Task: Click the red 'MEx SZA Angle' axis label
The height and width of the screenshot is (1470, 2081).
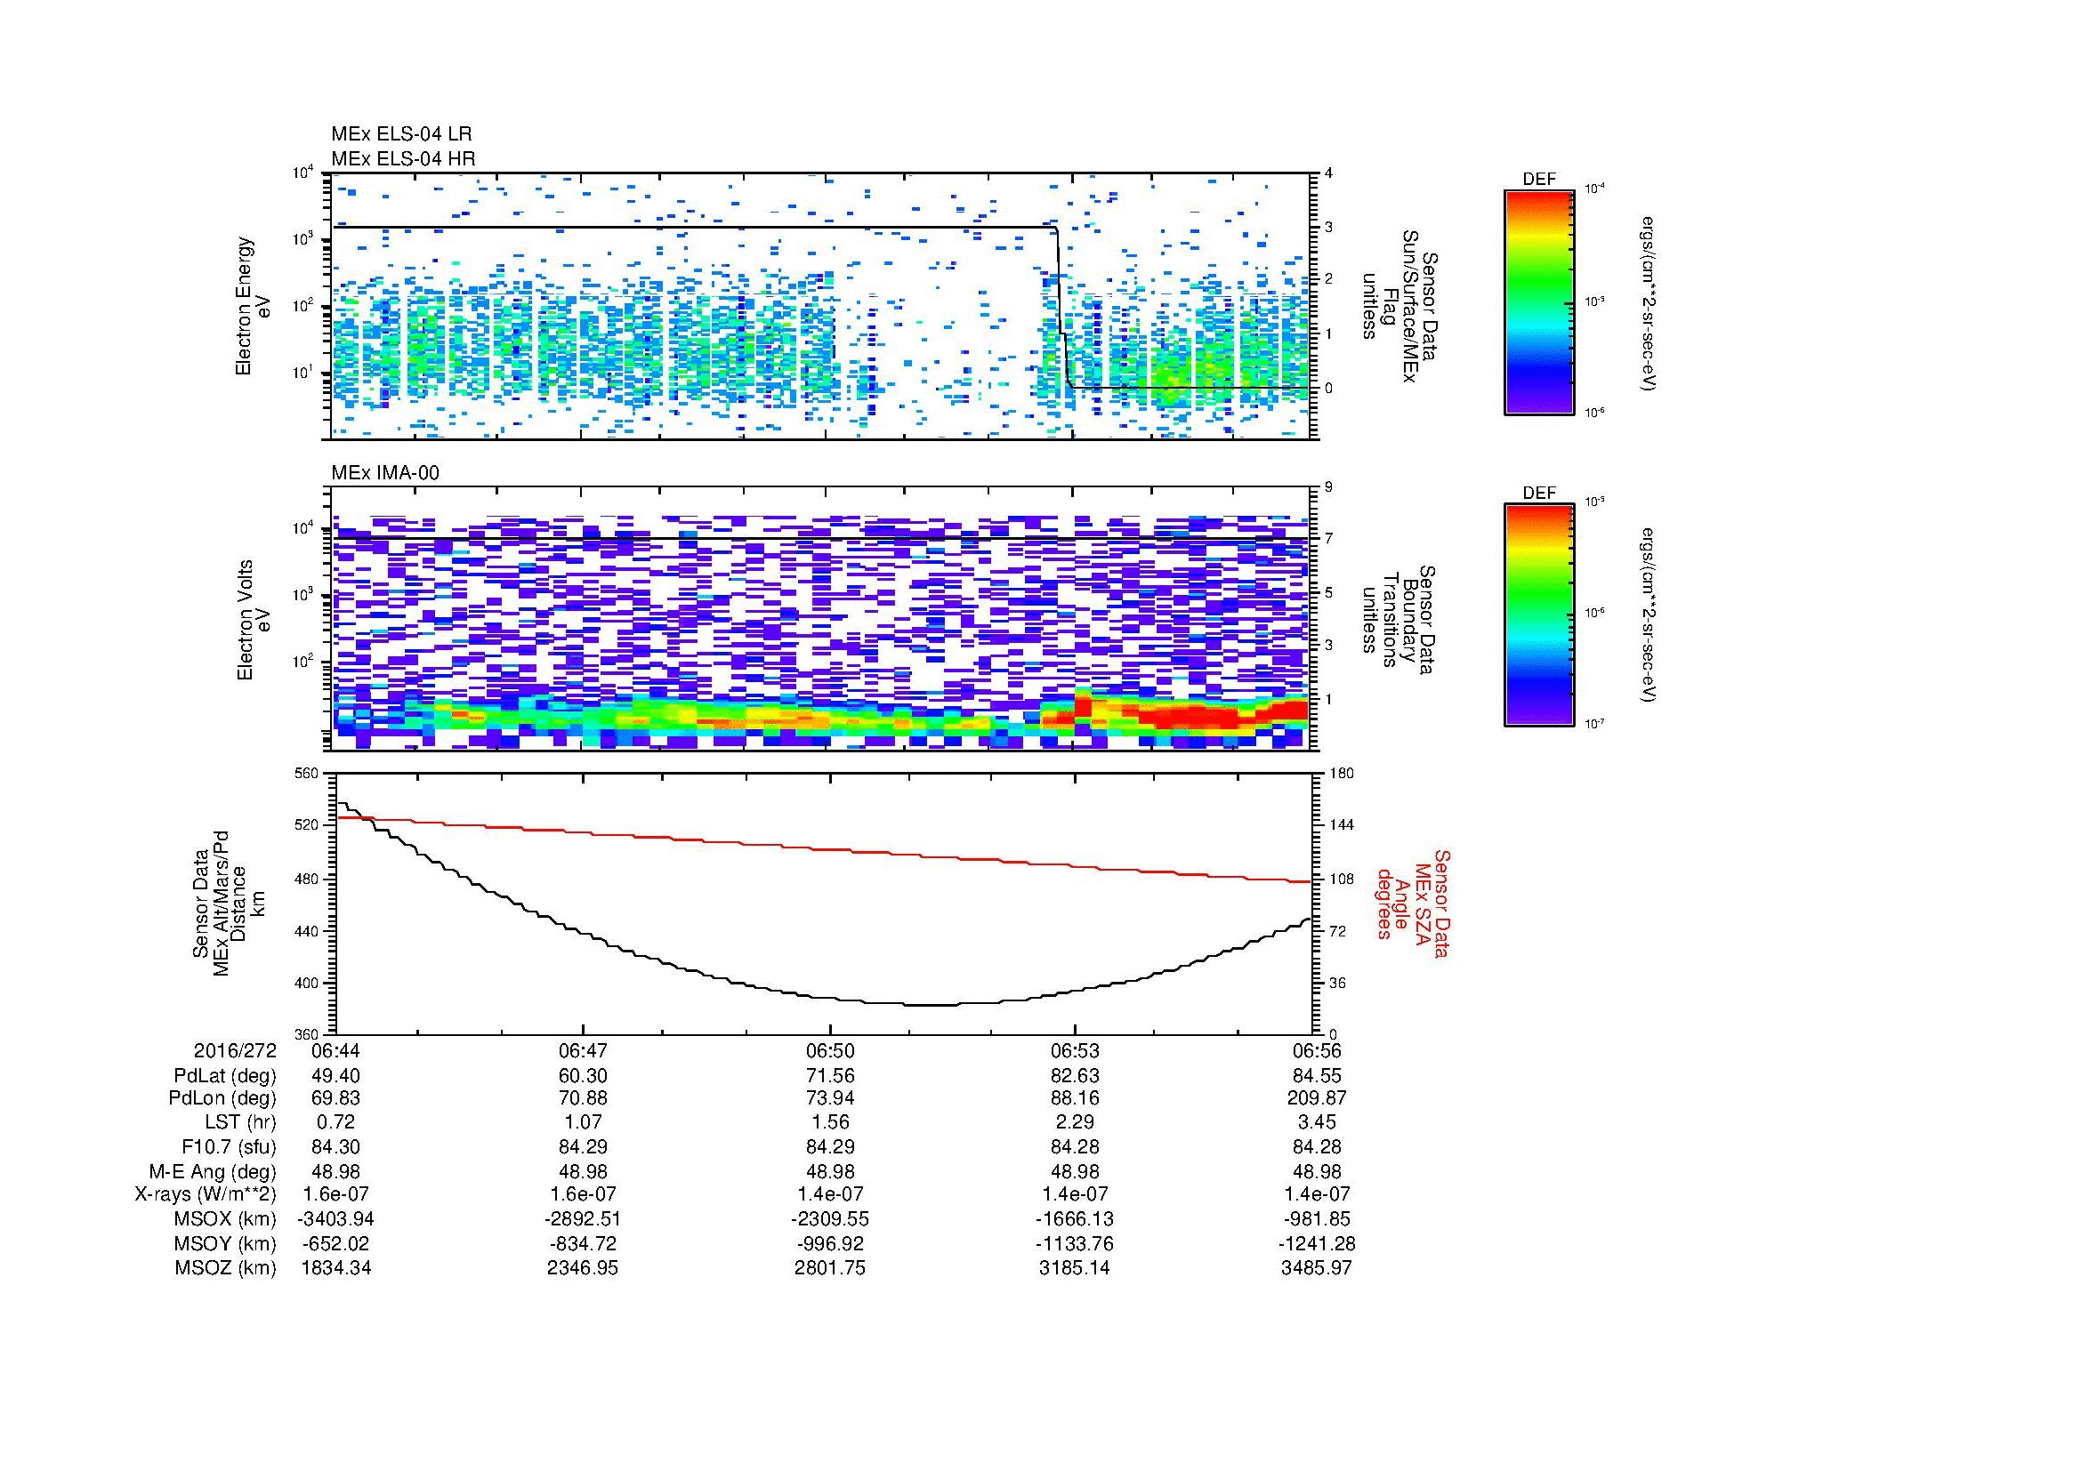Action: 1413,903
